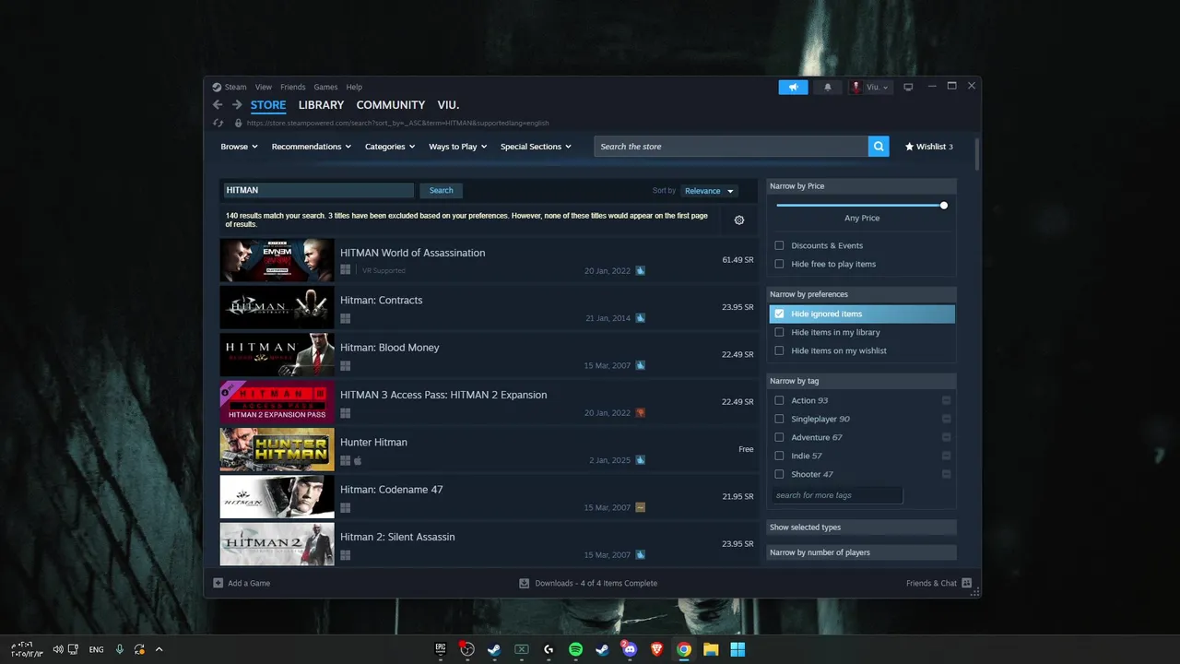
Task: Open the Friends menu
Action: point(292,88)
